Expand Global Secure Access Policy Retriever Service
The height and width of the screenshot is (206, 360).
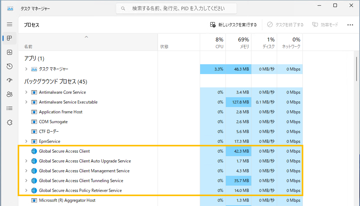pyautogui.click(x=26, y=190)
